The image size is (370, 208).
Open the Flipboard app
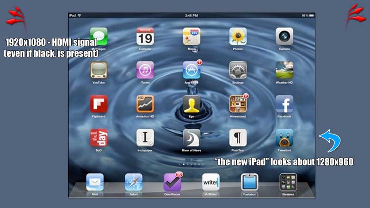(99, 104)
